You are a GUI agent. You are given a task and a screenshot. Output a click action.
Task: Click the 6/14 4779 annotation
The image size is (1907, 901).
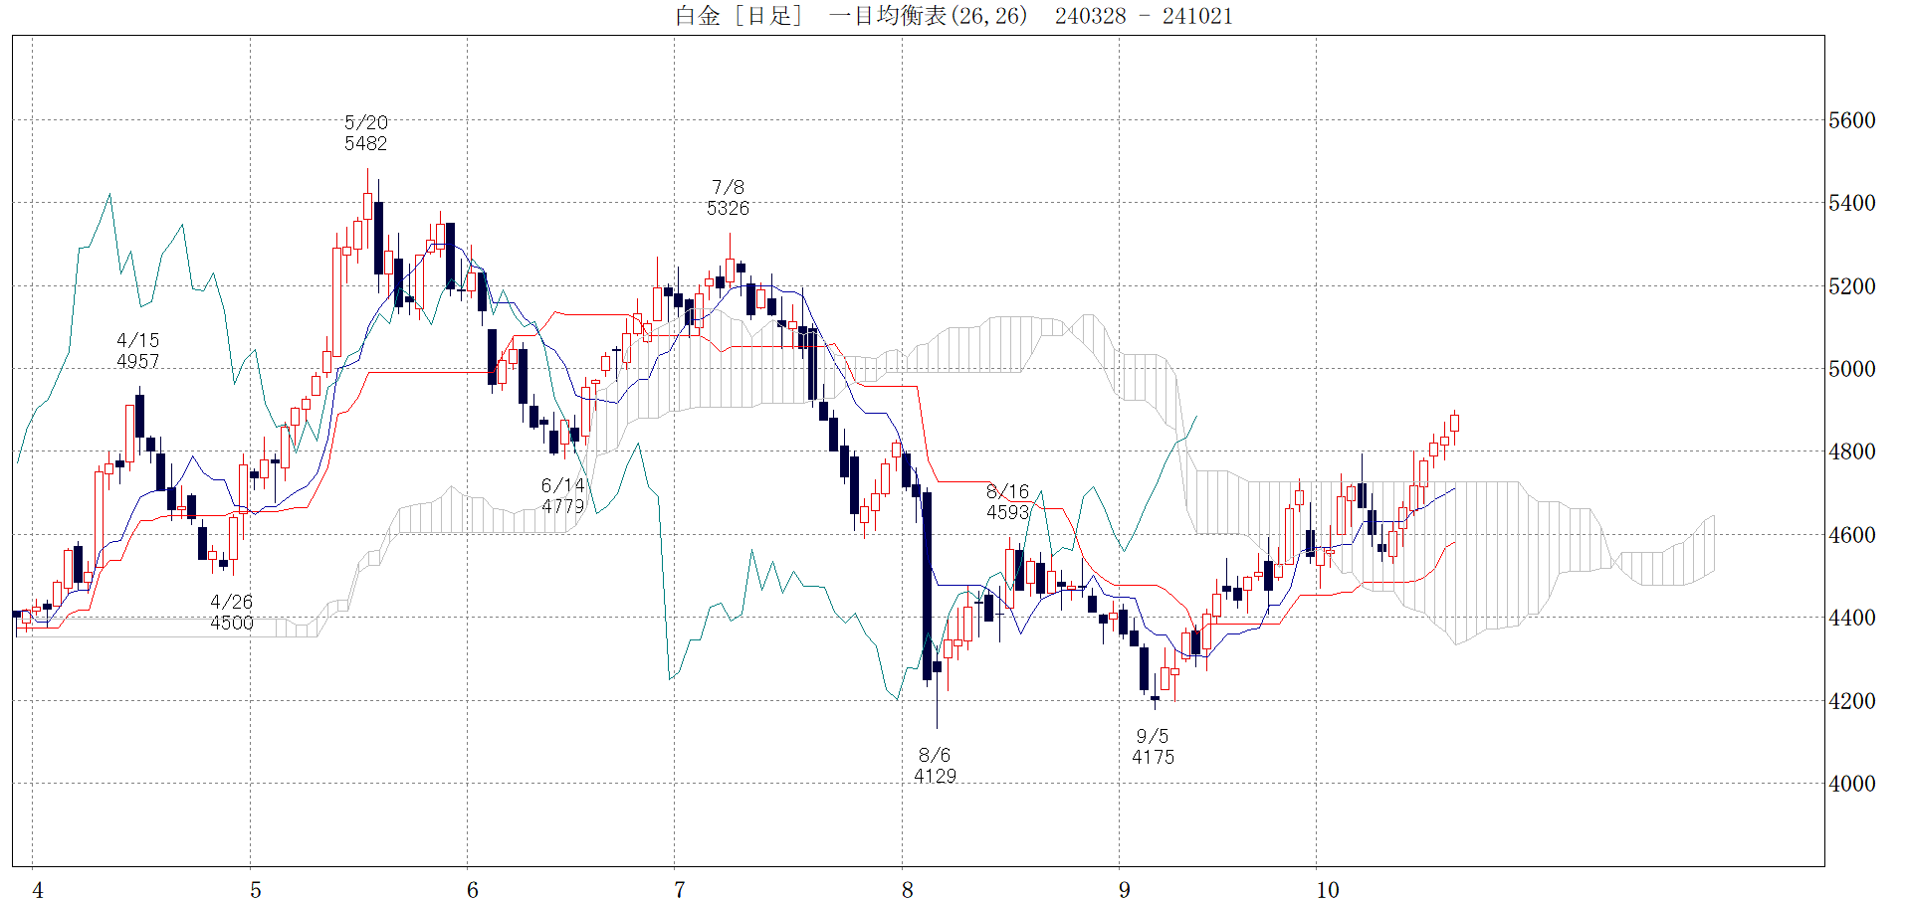[x=562, y=495]
